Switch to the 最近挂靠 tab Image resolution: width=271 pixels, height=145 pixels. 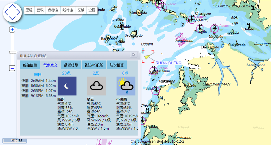[x=71, y=65]
